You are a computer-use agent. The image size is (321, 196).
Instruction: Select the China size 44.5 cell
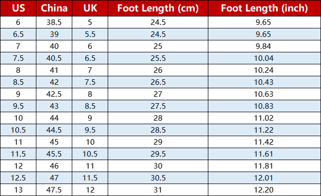54,130
